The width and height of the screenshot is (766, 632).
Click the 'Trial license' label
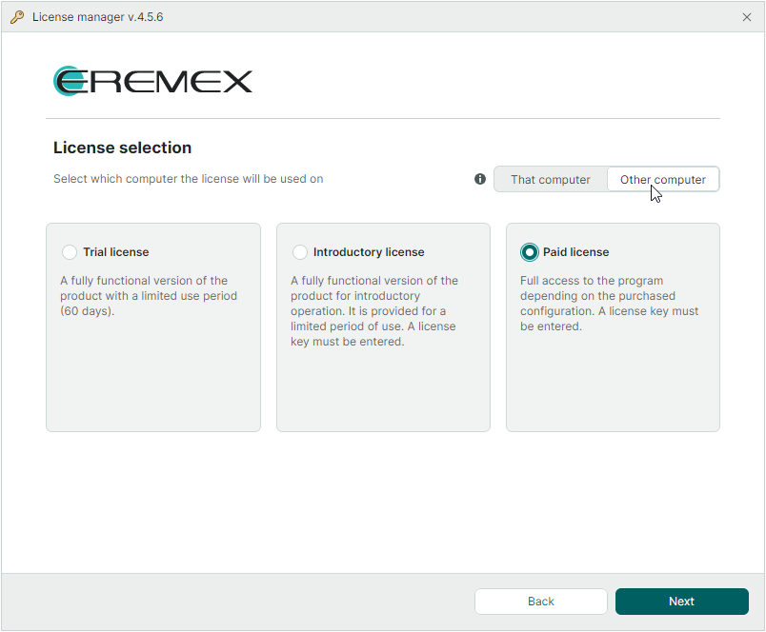click(x=116, y=252)
